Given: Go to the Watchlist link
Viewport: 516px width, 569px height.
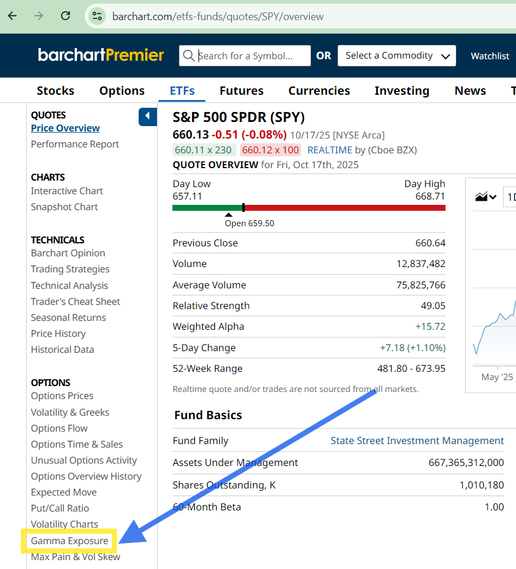Looking at the screenshot, I should click(490, 56).
